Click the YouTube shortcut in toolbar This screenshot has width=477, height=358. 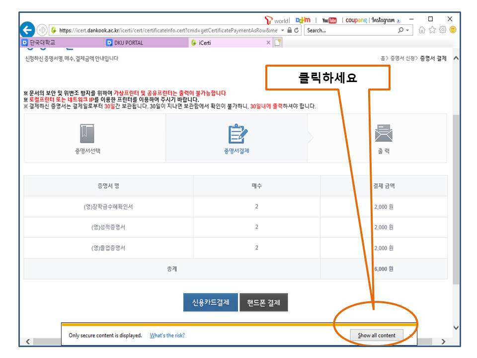point(329,20)
